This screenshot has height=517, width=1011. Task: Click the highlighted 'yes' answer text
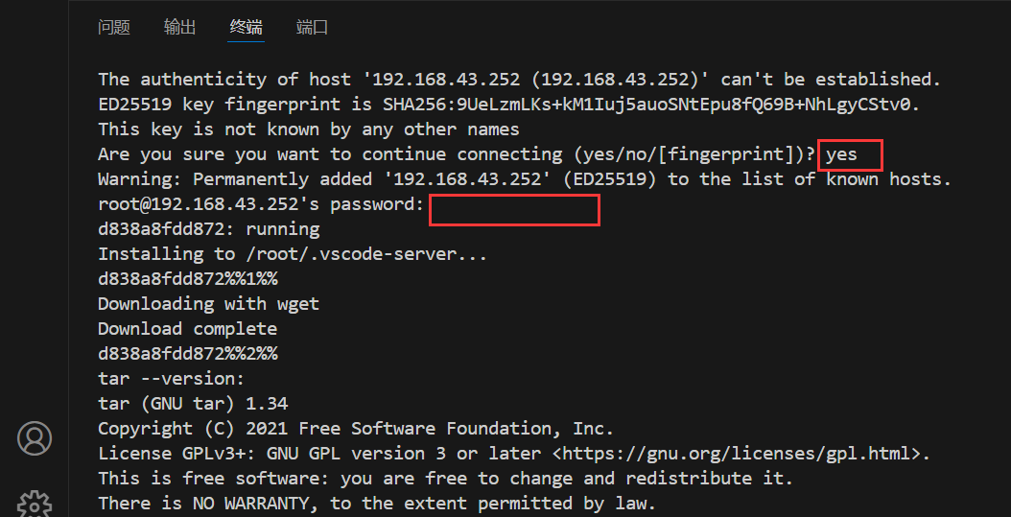(841, 154)
